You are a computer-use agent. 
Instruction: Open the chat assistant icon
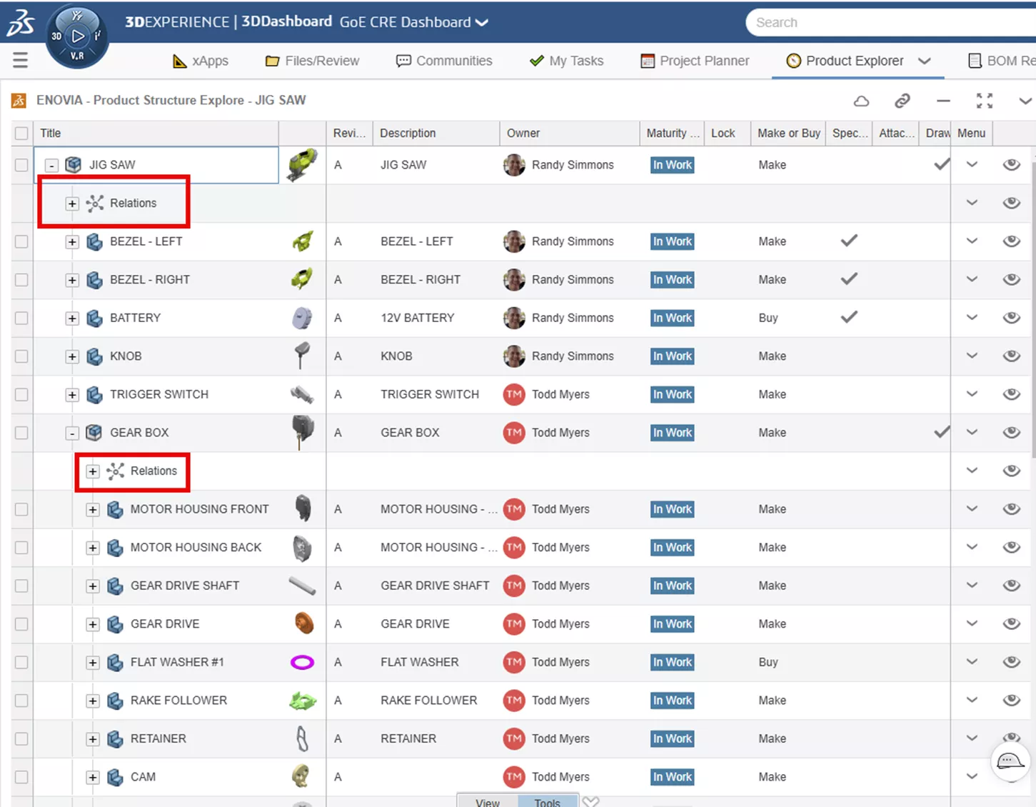pos(1010,761)
